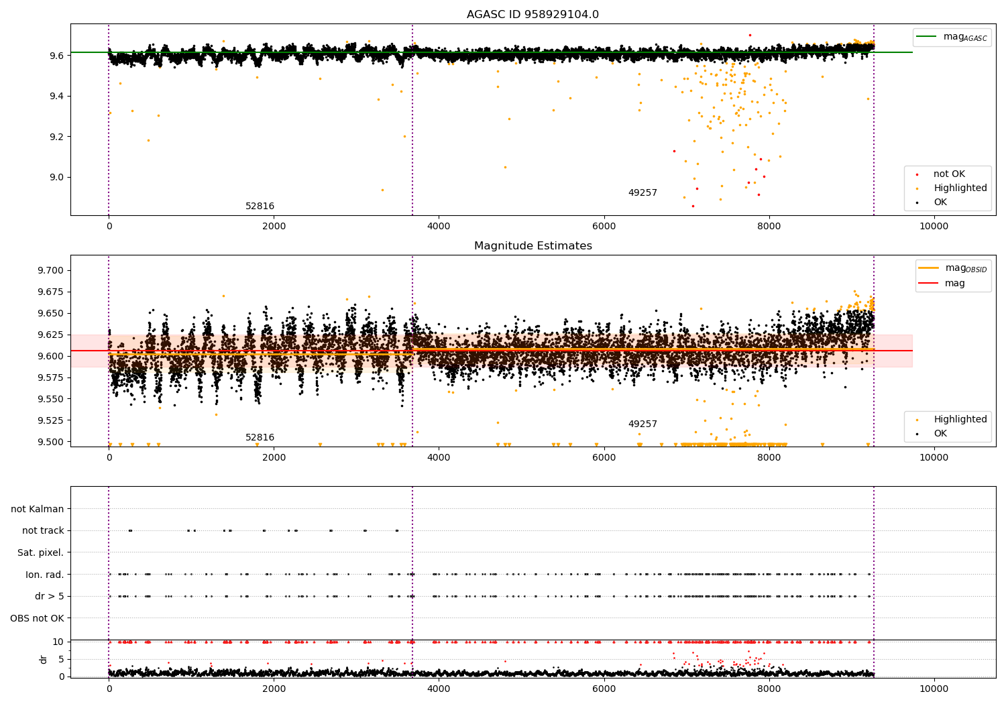Click the 6000 x-tick under the AGASC chart
The image size is (1006, 704).
click(x=604, y=227)
